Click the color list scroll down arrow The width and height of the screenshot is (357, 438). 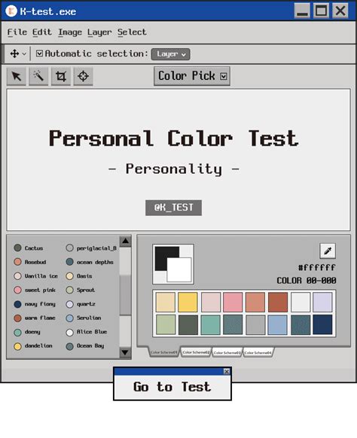click(125, 352)
